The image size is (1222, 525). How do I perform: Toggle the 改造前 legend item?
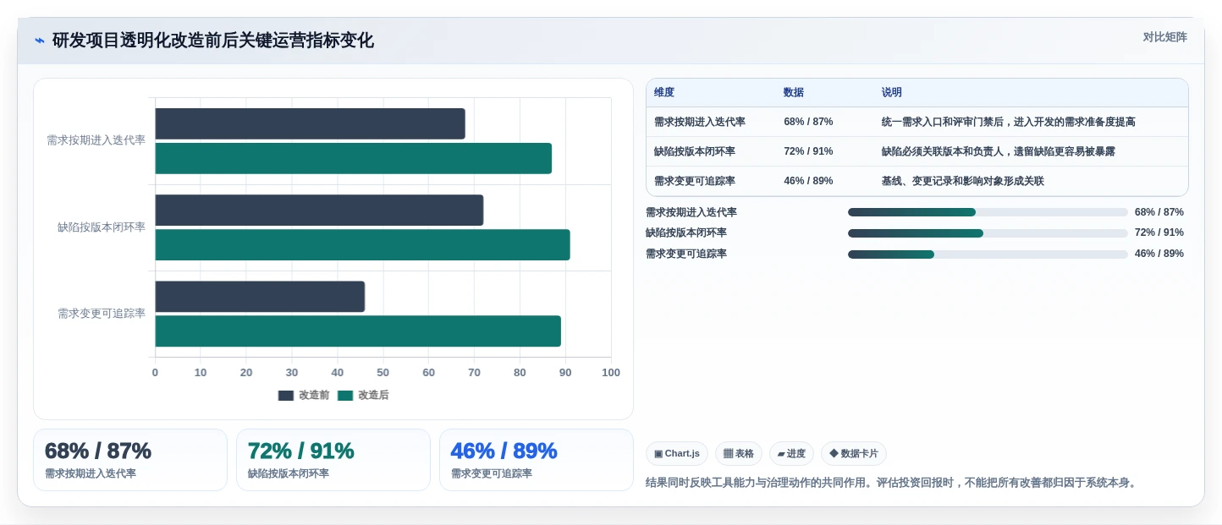pyautogui.click(x=304, y=395)
